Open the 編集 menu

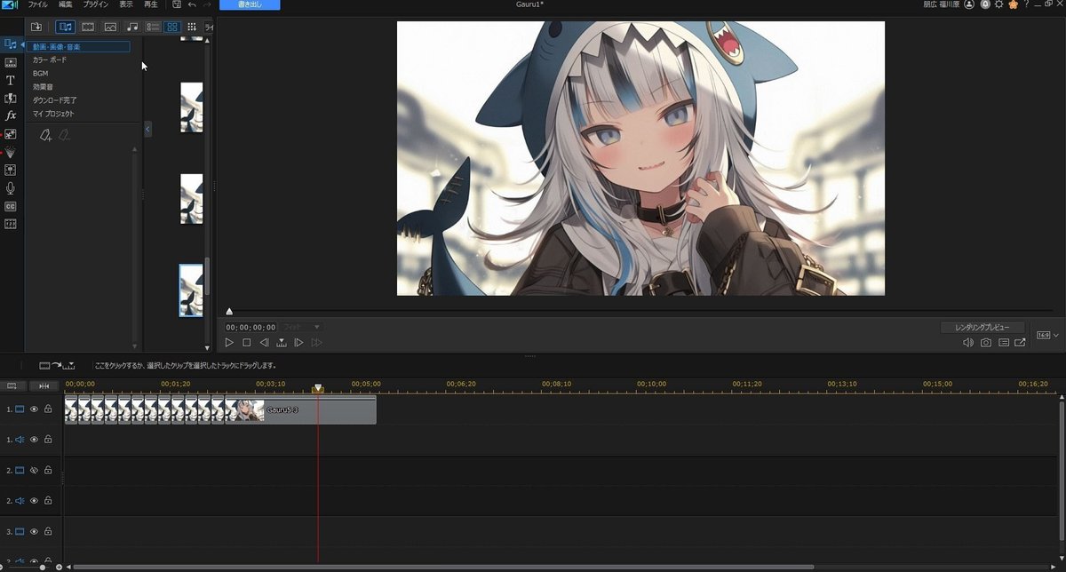point(66,4)
